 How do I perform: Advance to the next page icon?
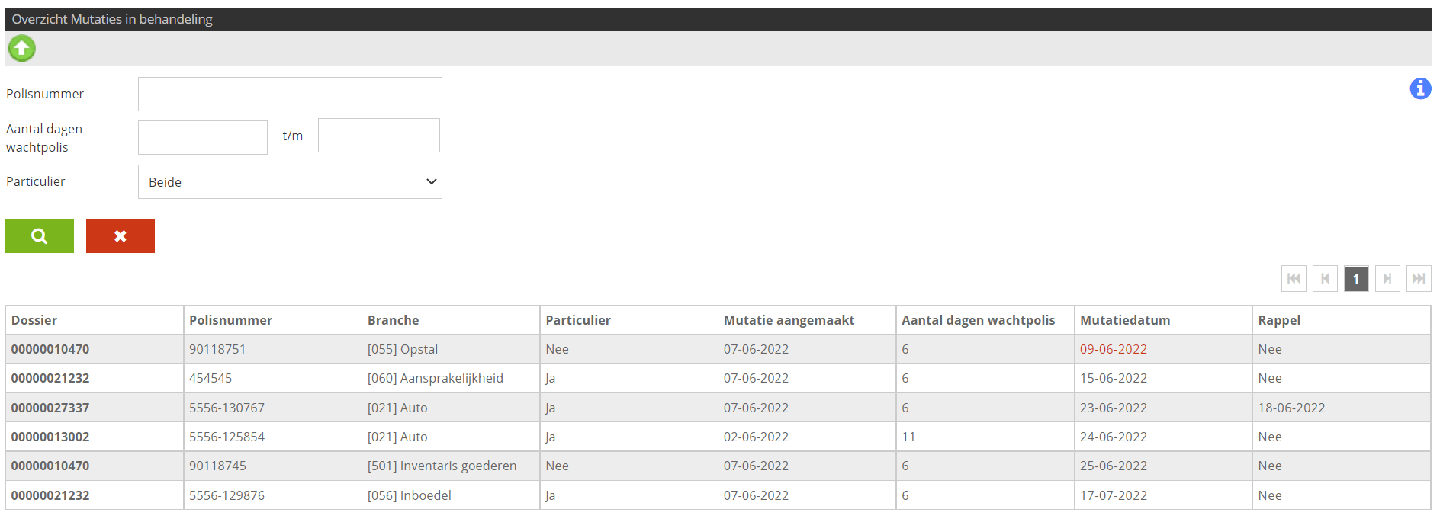click(x=1387, y=278)
